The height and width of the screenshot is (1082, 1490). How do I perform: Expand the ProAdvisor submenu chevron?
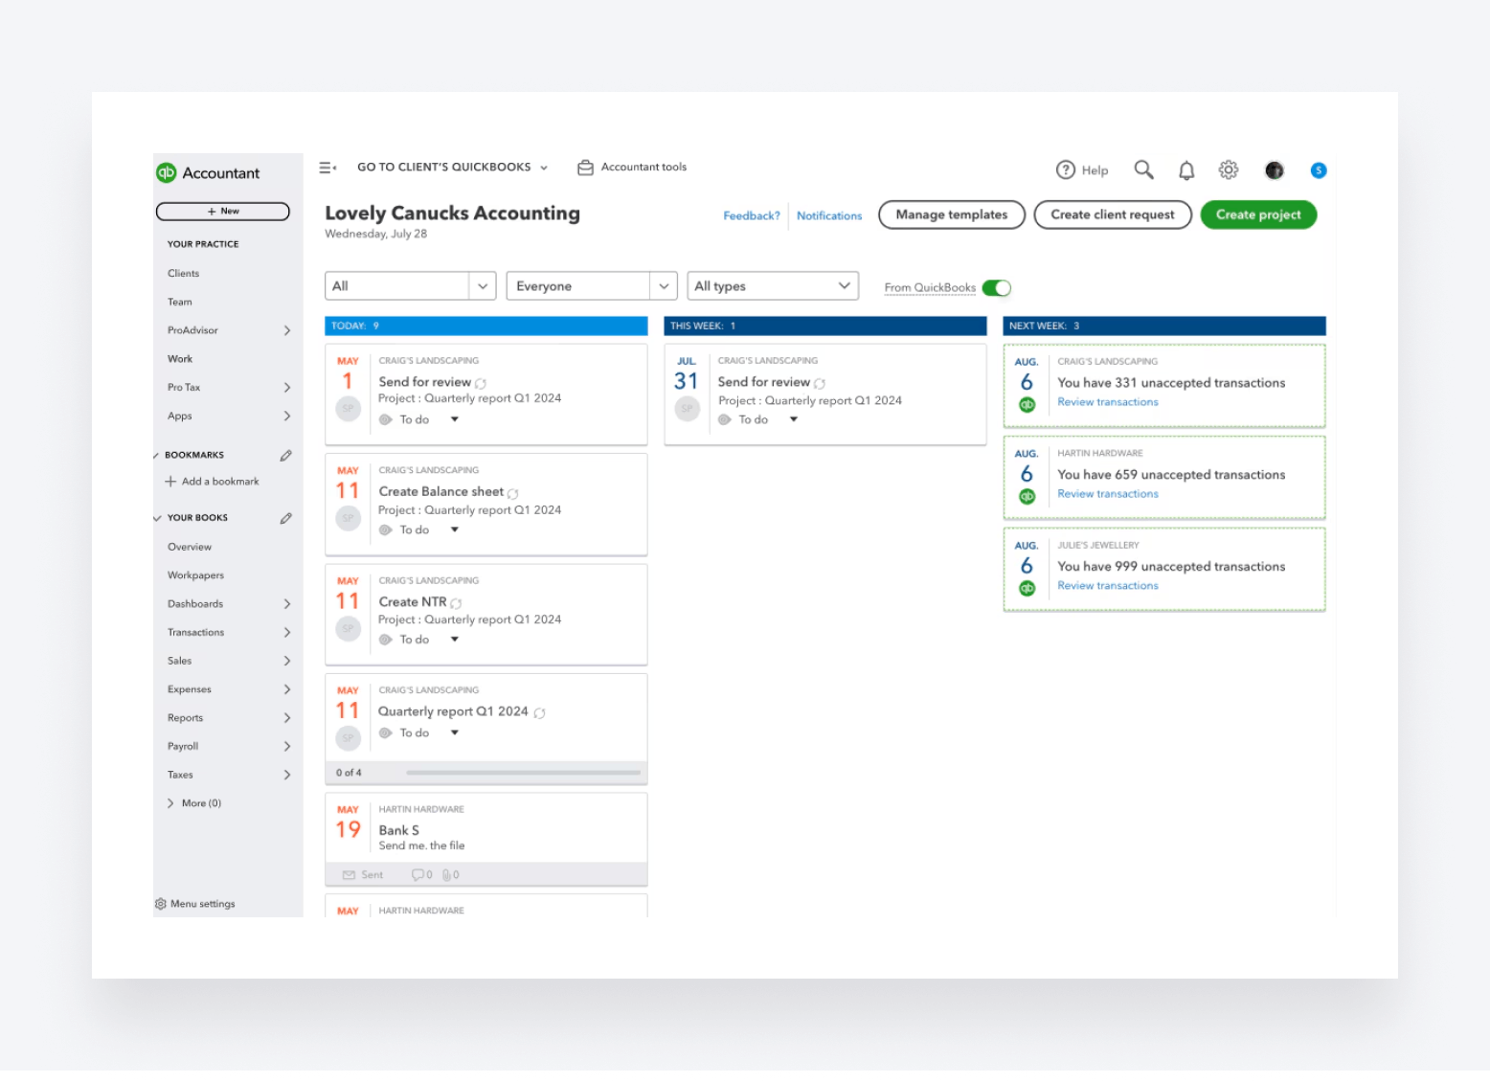(x=286, y=330)
